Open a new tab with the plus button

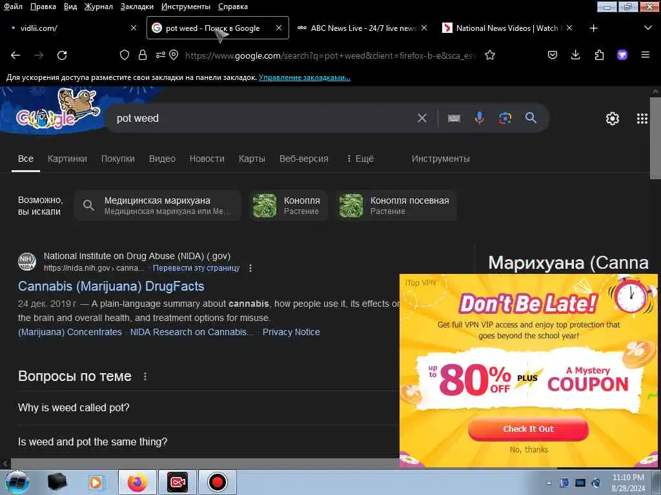point(594,28)
